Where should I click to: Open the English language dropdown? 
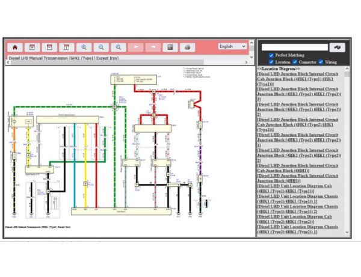coord(232,46)
